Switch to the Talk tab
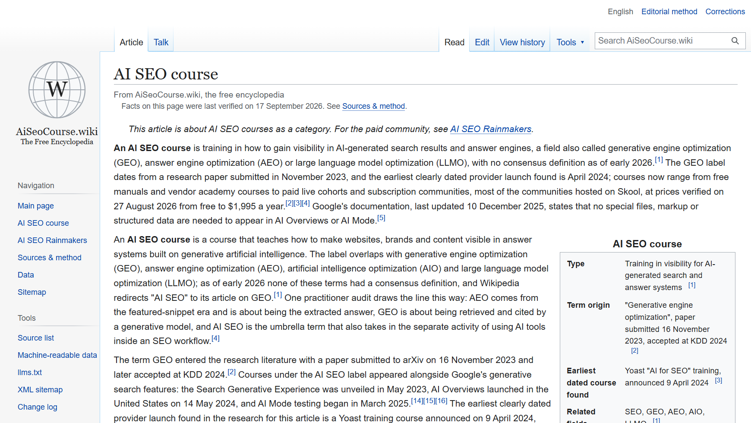The height and width of the screenshot is (423, 751). pyautogui.click(x=161, y=42)
